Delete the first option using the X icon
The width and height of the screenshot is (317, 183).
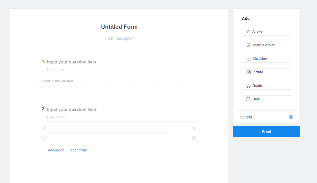194,128
